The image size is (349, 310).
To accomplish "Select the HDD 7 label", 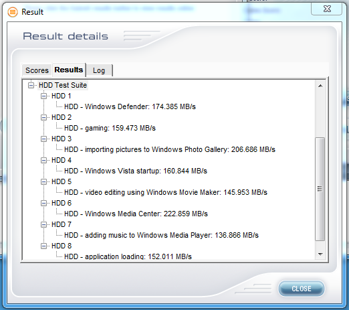I will 62,224.
